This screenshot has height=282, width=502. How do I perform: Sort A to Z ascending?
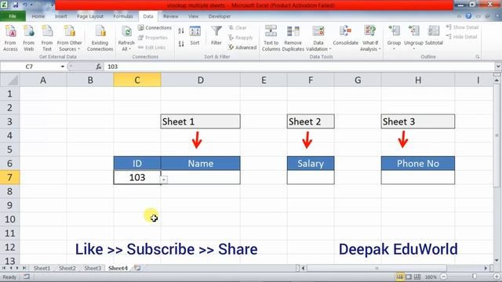click(181, 31)
